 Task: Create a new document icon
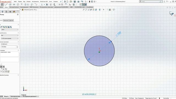(67, 1)
